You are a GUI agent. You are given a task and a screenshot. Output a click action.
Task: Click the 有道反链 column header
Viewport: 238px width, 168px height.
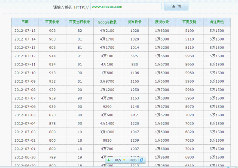click(217, 22)
